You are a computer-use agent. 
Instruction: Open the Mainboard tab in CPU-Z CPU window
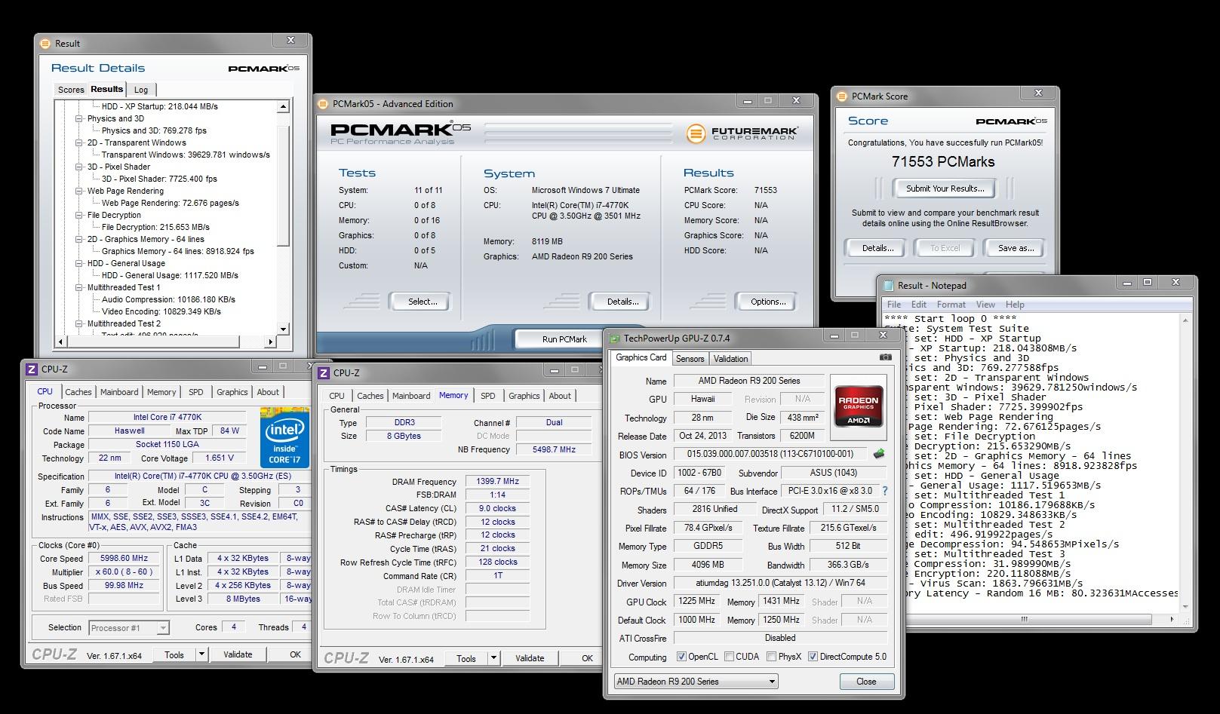(119, 392)
